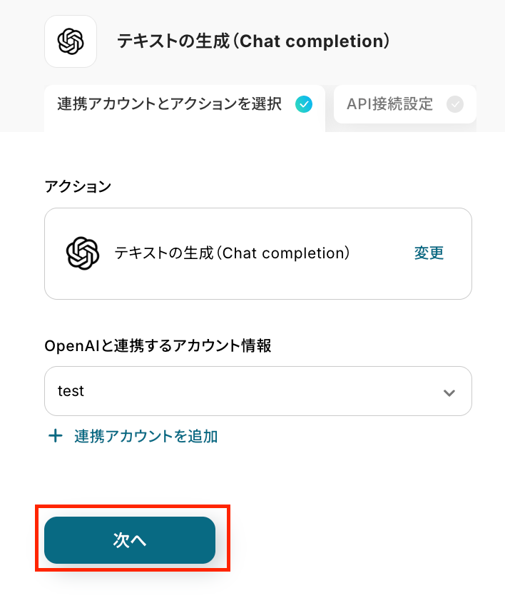The width and height of the screenshot is (505, 598).
Task: Click the action name text in the card
Action: pos(232,253)
